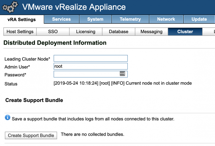Click the 'Status' label
This screenshot has height=146, width=215.
point(11,84)
